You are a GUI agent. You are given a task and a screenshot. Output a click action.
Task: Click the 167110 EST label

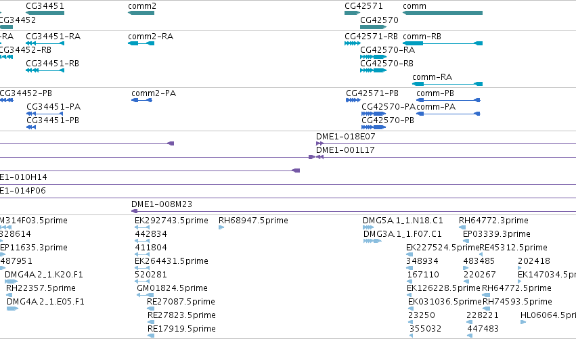point(423,275)
